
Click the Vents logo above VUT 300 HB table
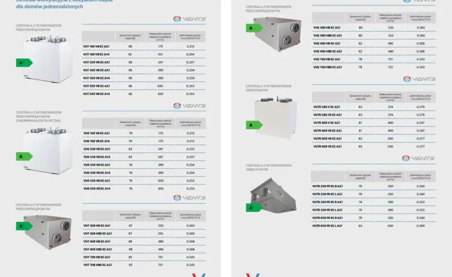pos(190,198)
